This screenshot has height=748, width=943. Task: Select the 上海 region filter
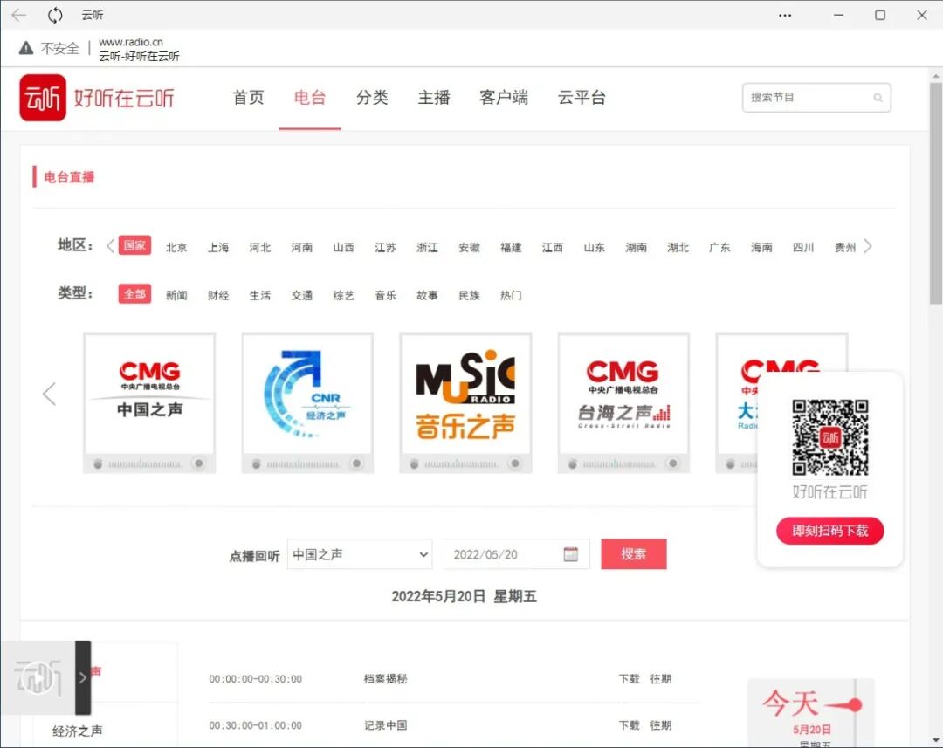pos(218,247)
